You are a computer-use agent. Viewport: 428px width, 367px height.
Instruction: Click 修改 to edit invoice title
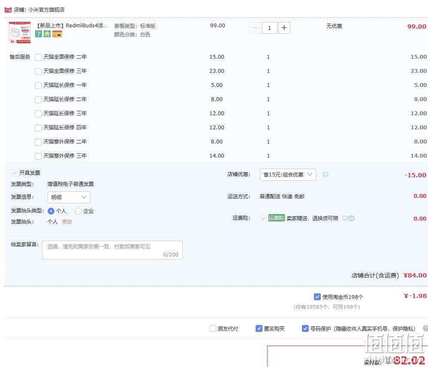(x=67, y=222)
